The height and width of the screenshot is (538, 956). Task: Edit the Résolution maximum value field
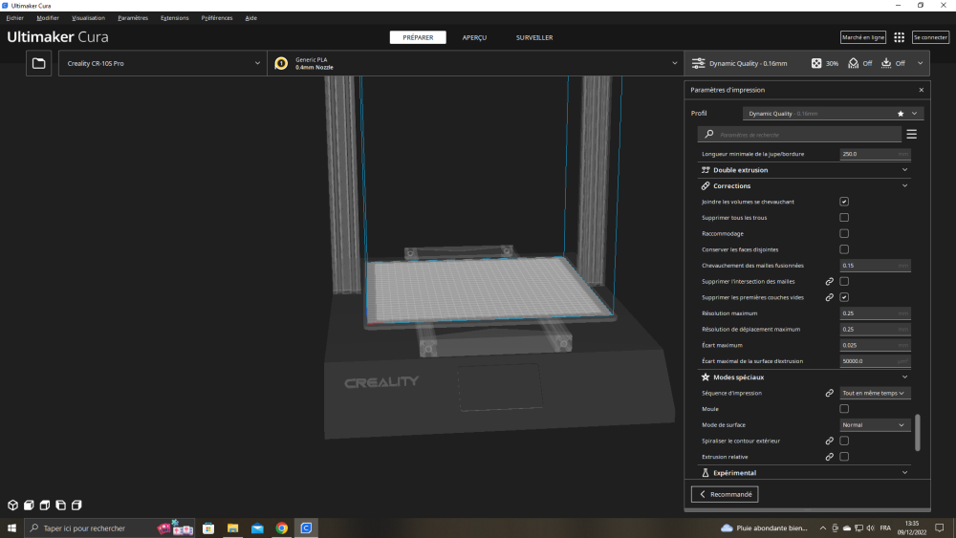click(875, 313)
